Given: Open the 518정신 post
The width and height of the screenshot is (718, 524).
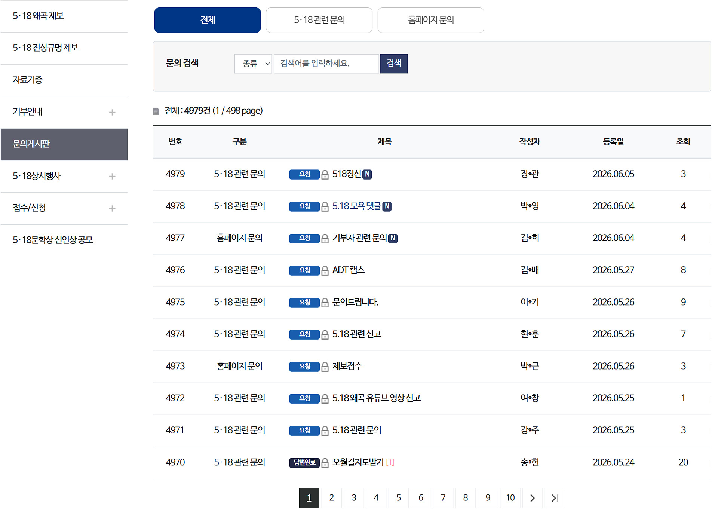Looking at the screenshot, I should tap(347, 174).
